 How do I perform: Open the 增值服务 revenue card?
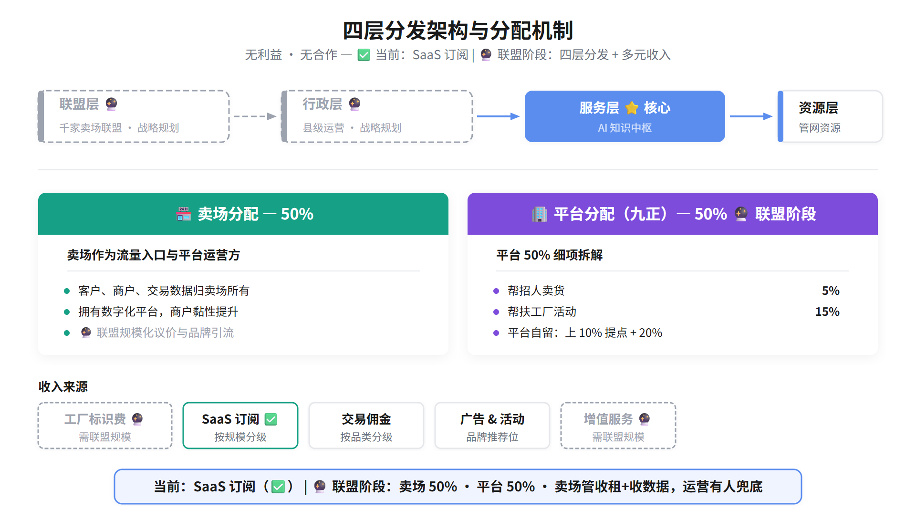pos(618,426)
